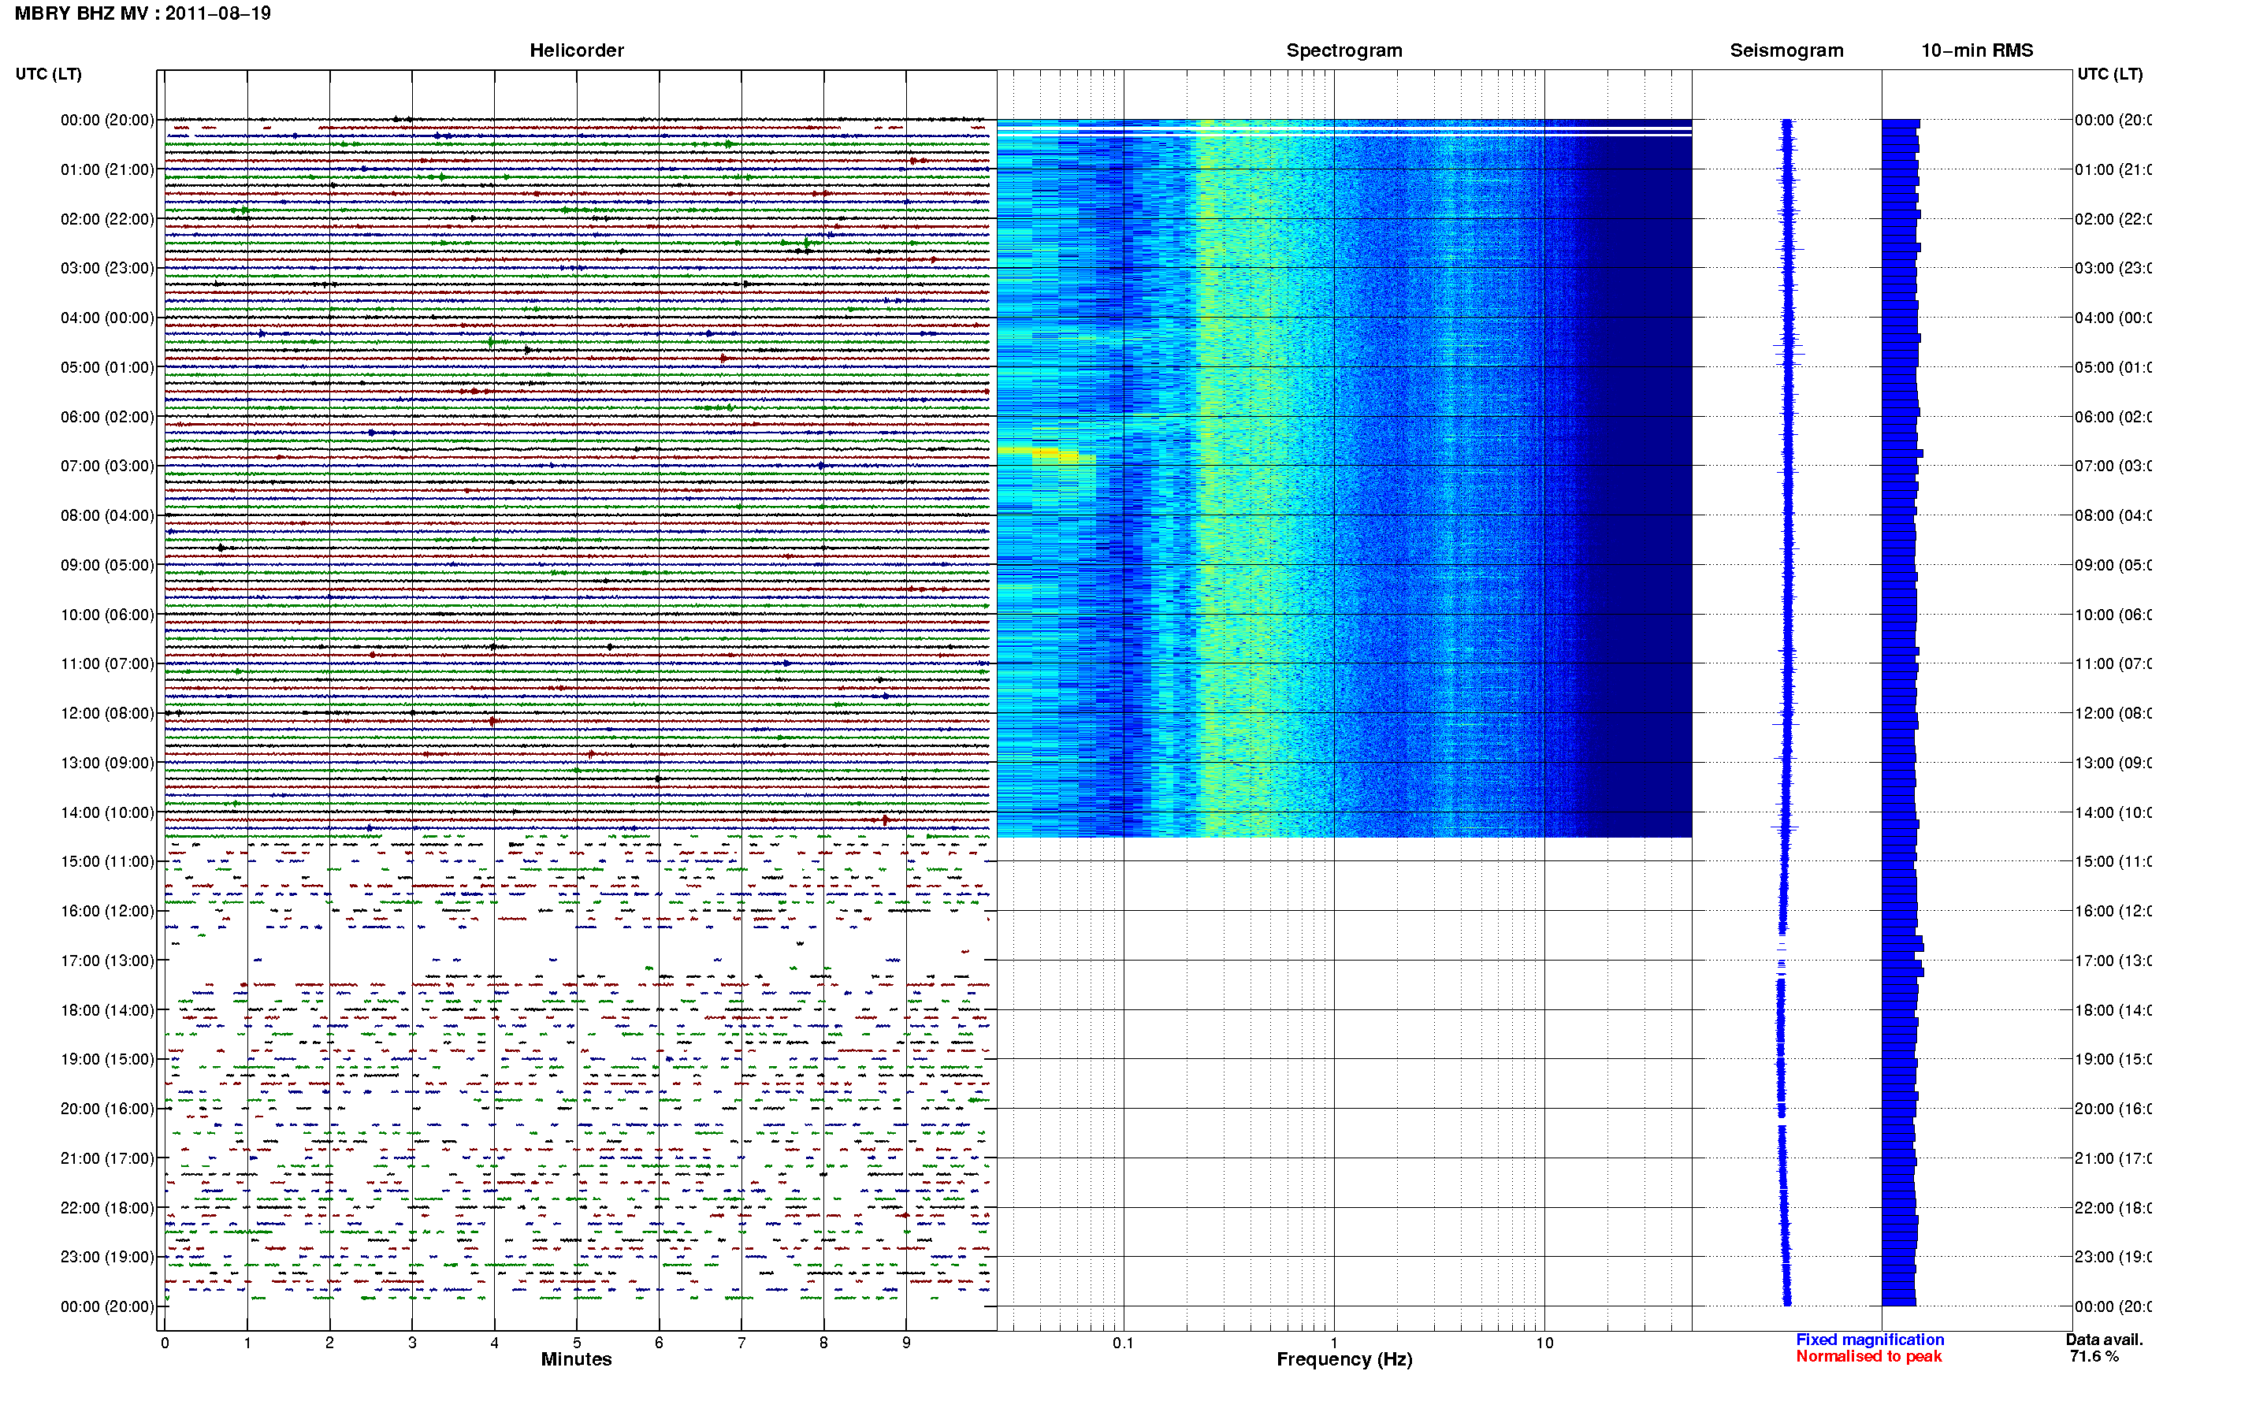Click minute tick label '0' on Helicorder axis

pyautogui.click(x=165, y=1343)
